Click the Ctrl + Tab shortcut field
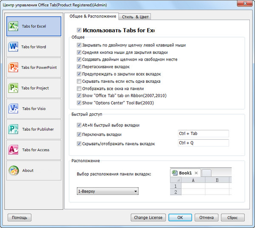The height and width of the screenshot is (228, 255). pyautogui.click(x=203, y=134)
